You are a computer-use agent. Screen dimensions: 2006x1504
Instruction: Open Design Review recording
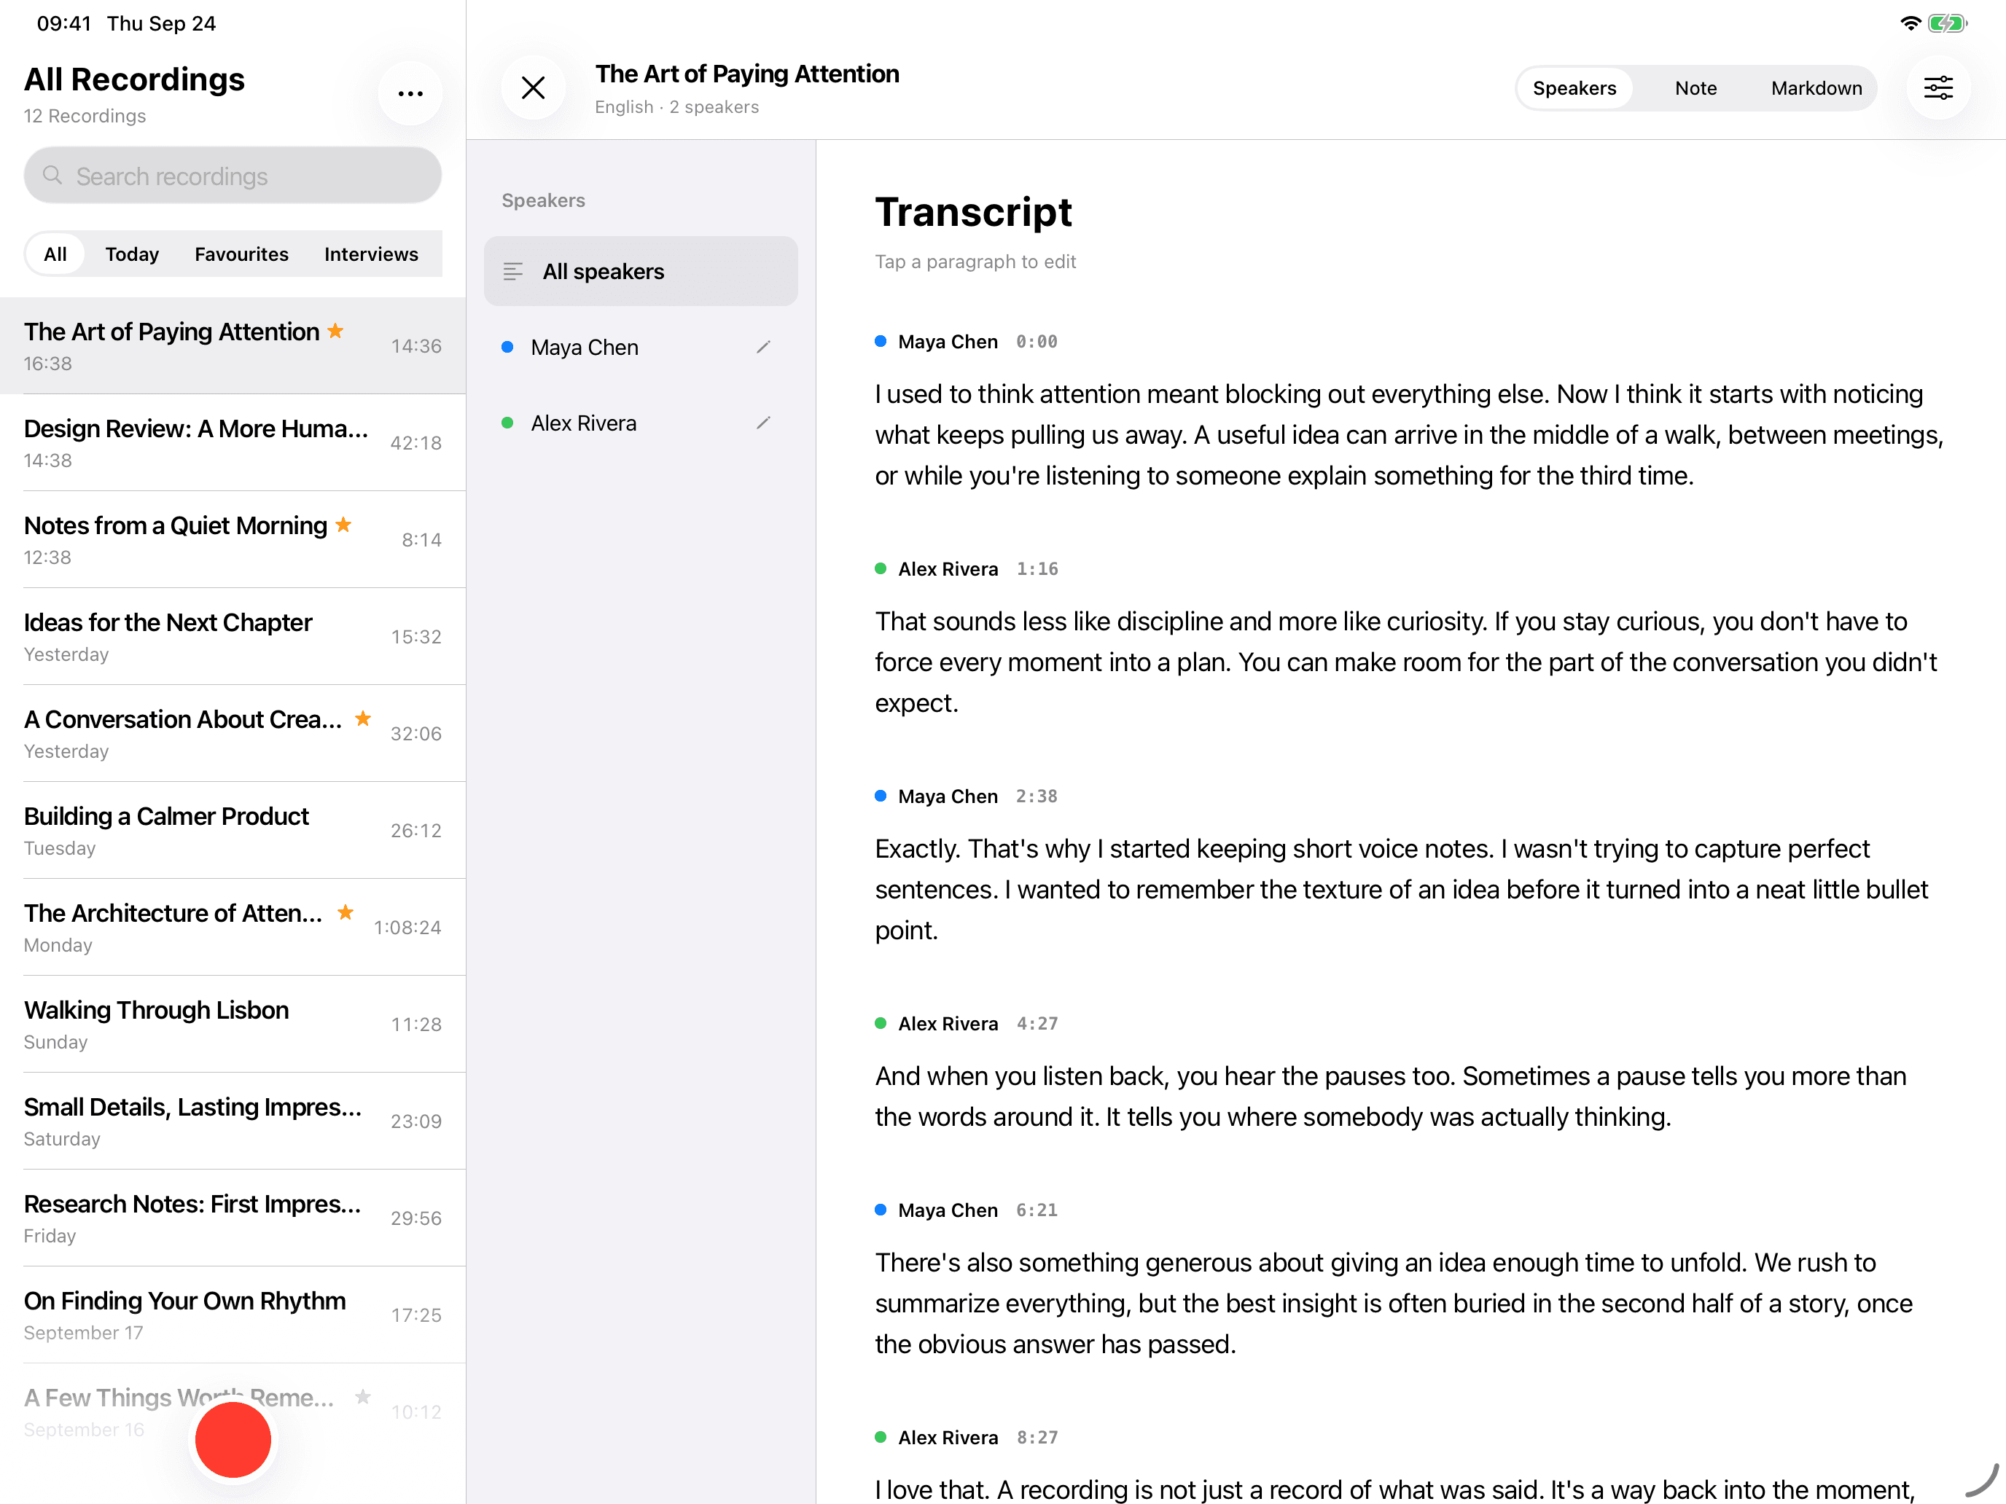(233, 443)
